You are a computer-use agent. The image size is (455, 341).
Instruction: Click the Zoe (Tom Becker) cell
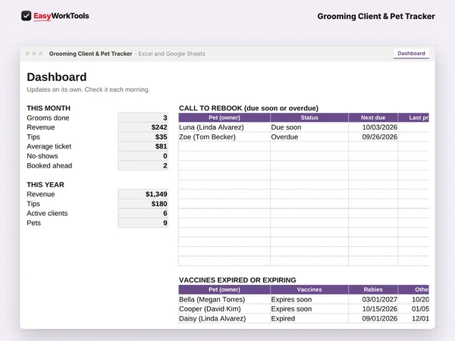[224, 137]
